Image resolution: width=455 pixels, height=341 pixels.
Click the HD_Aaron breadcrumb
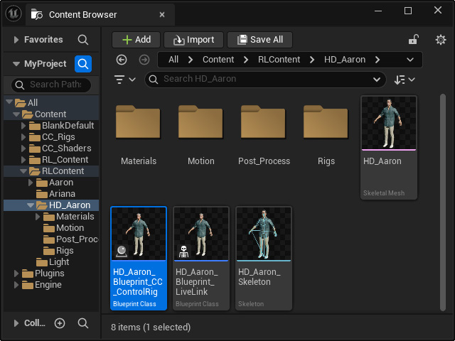click(345, 60)
